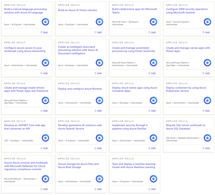This screenshot has height=195, width=215.
Task: Add the Azure AI Vision solution skill
Action: point(98,32)
